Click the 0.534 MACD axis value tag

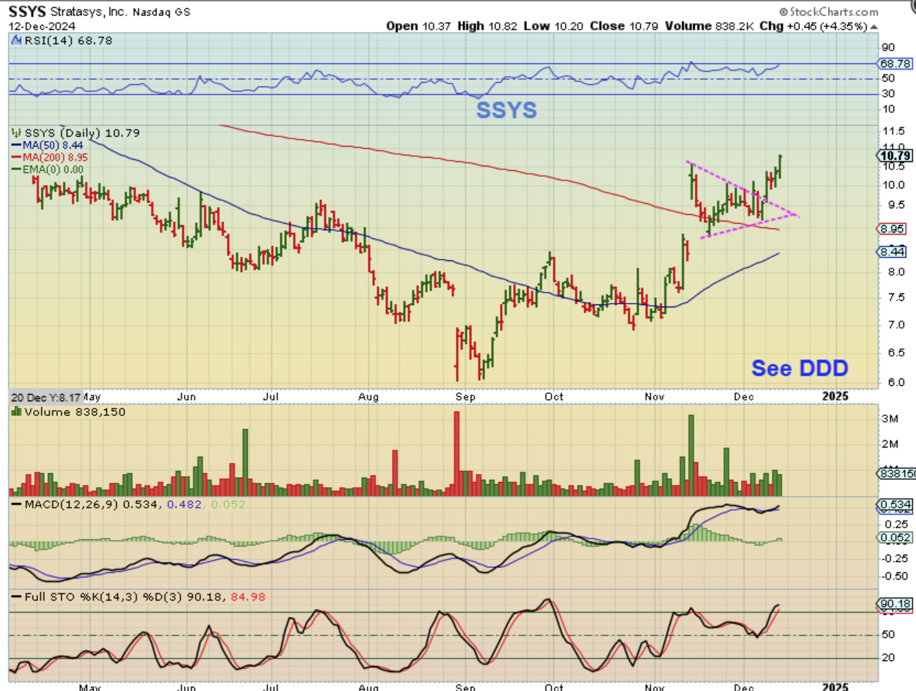896,505
